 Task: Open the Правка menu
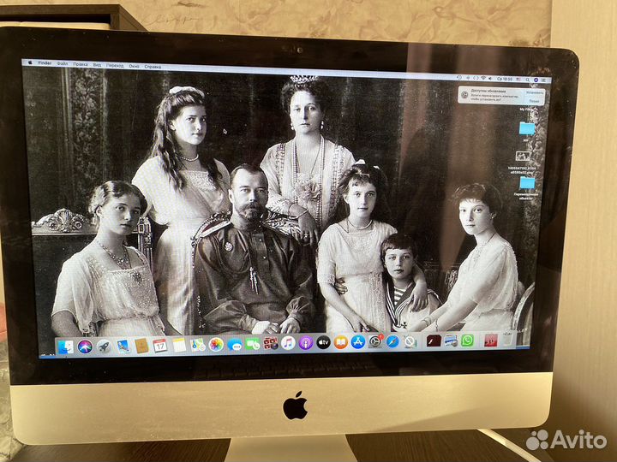pos(81,64)
